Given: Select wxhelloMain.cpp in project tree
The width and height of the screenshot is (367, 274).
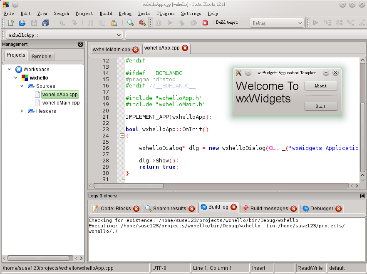Looking at the screenshot, I should click(x=61, y=103).
